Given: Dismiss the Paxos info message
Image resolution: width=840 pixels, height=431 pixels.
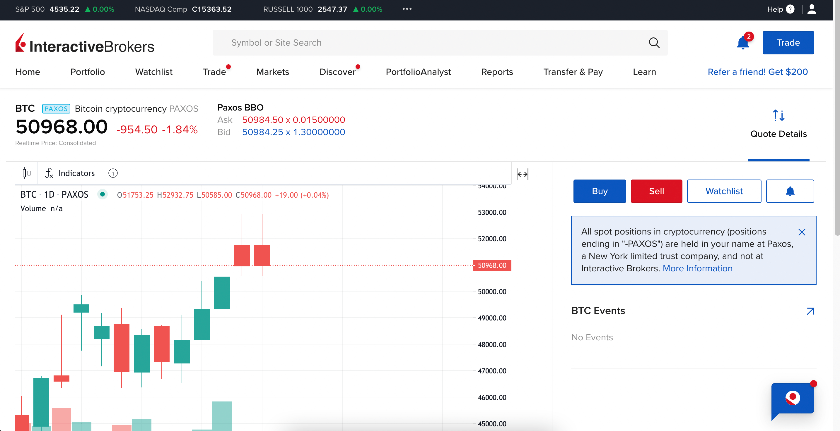Looking at the screenshot, I should 804,232.
